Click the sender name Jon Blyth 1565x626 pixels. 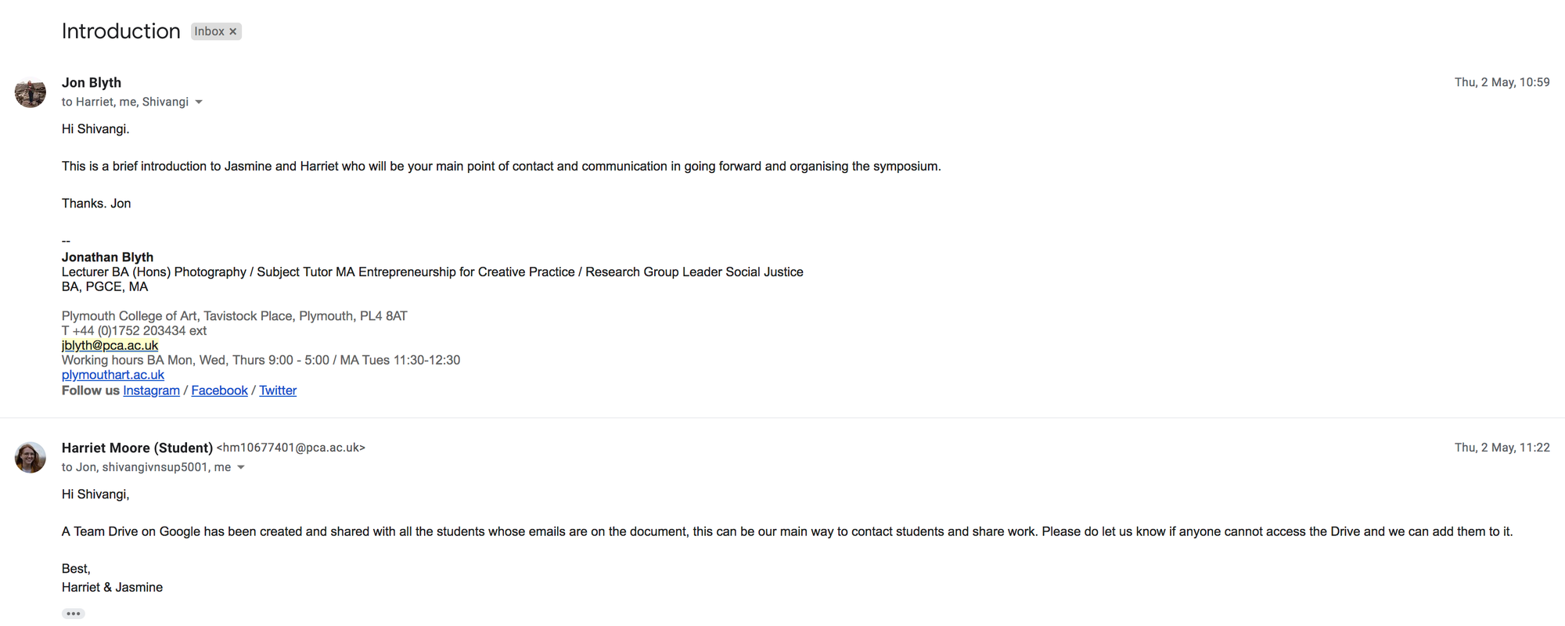[92, 83]
